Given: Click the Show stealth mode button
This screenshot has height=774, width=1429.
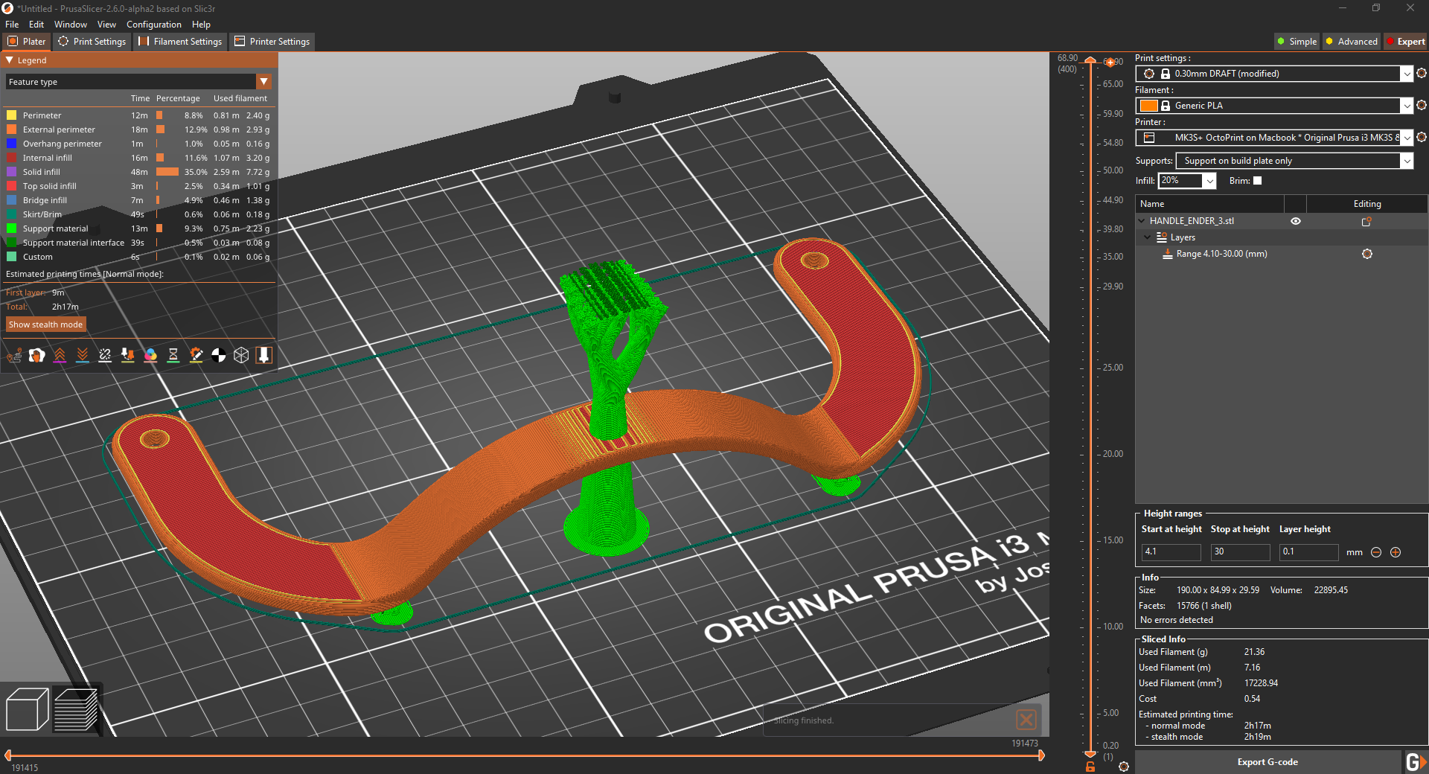Looking at the screenshot, I should point(45,324).
